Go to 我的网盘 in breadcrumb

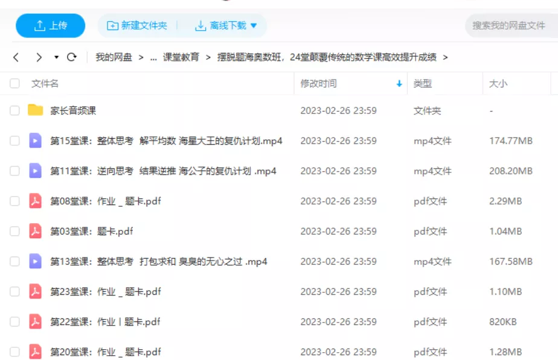pos(114,57)
